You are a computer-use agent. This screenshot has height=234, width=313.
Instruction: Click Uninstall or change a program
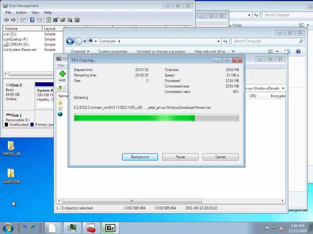click(x=161, y=51)
